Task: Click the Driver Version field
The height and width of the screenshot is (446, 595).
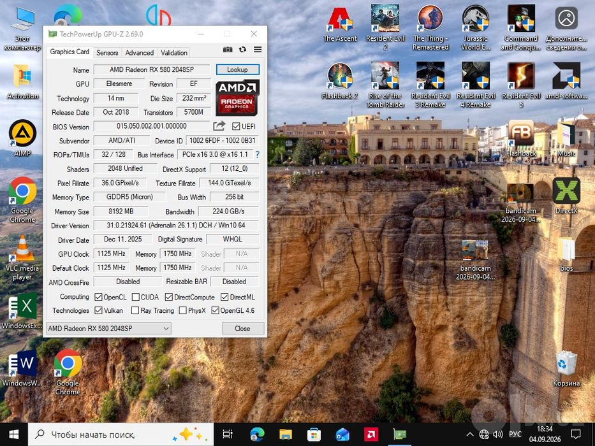Action: point(176,226)
